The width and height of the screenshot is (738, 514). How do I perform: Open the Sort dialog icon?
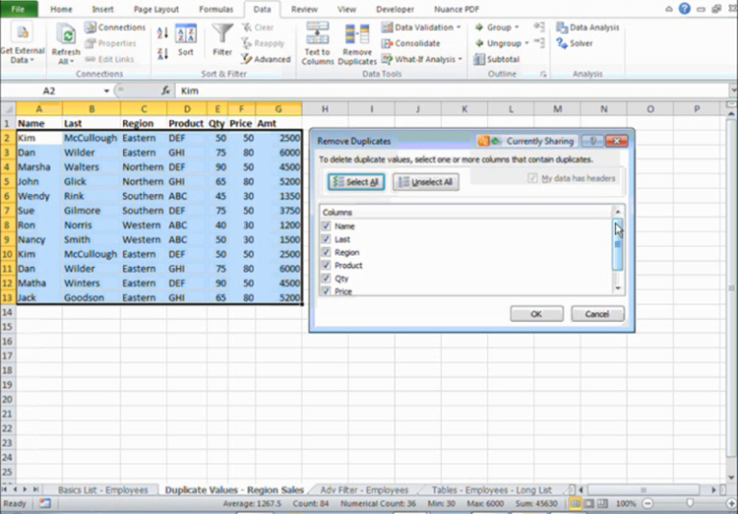click(185, 34)
